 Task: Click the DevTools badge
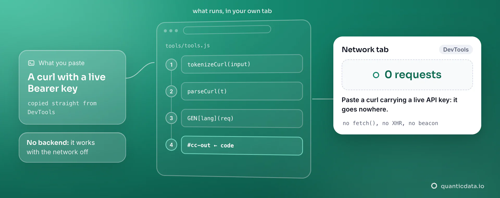click(456, 49)
